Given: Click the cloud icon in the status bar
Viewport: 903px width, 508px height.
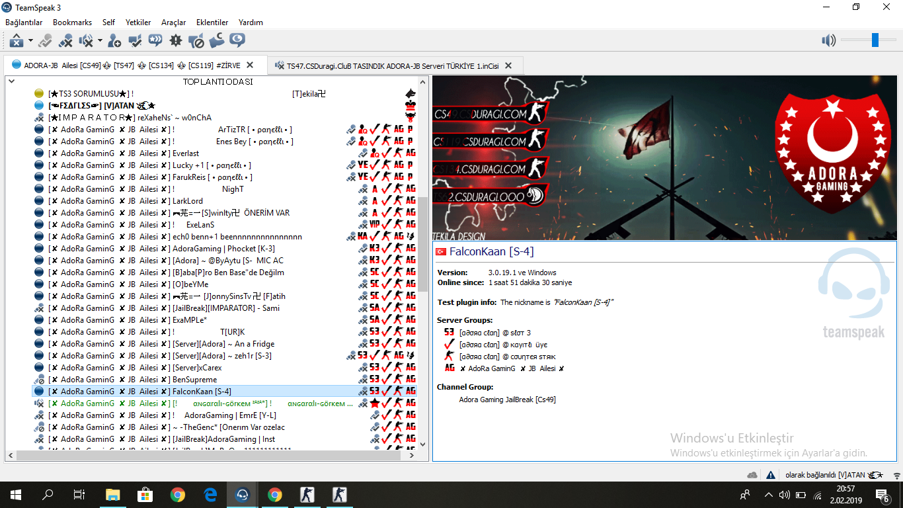Looking at the screenshot, I should click(x=752, y=475).
